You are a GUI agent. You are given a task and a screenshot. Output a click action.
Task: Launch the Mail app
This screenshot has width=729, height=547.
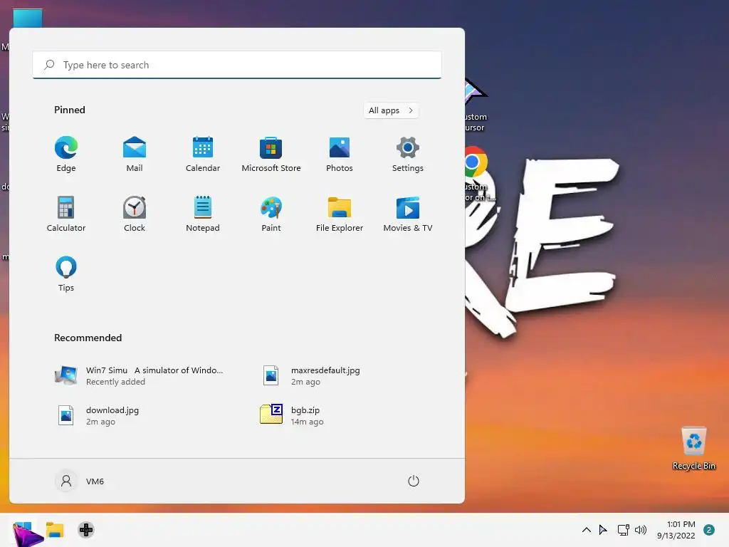(135, 155)
